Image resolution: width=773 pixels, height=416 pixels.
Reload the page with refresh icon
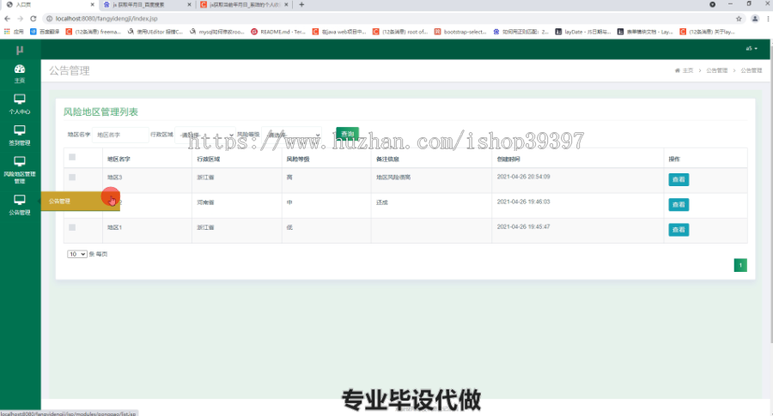tap(33, 19)
